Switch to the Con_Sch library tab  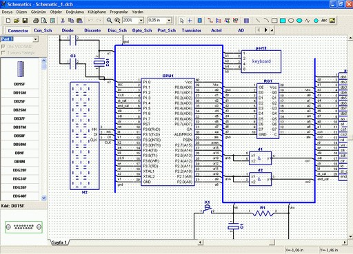[43, 30]
